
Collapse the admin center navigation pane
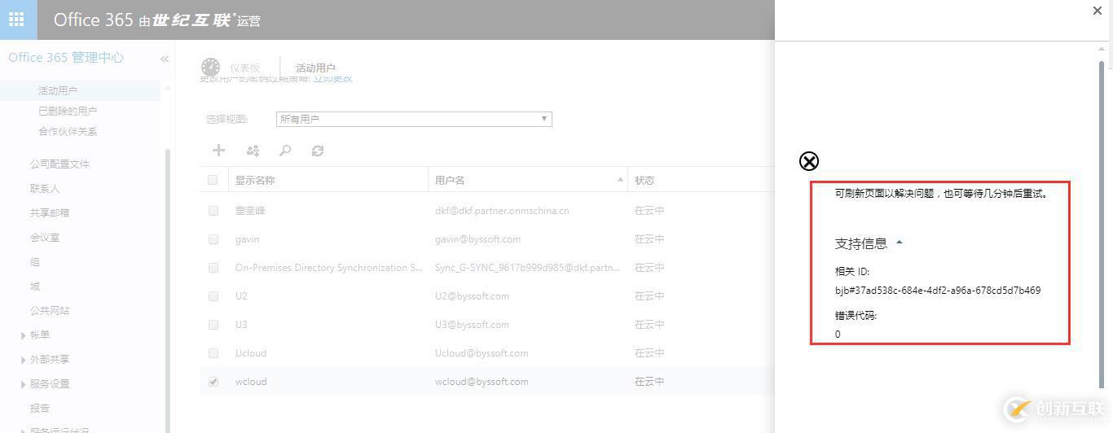pos(164,59)
